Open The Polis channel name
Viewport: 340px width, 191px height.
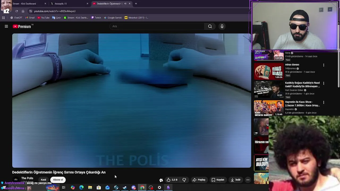click(27, 178)
